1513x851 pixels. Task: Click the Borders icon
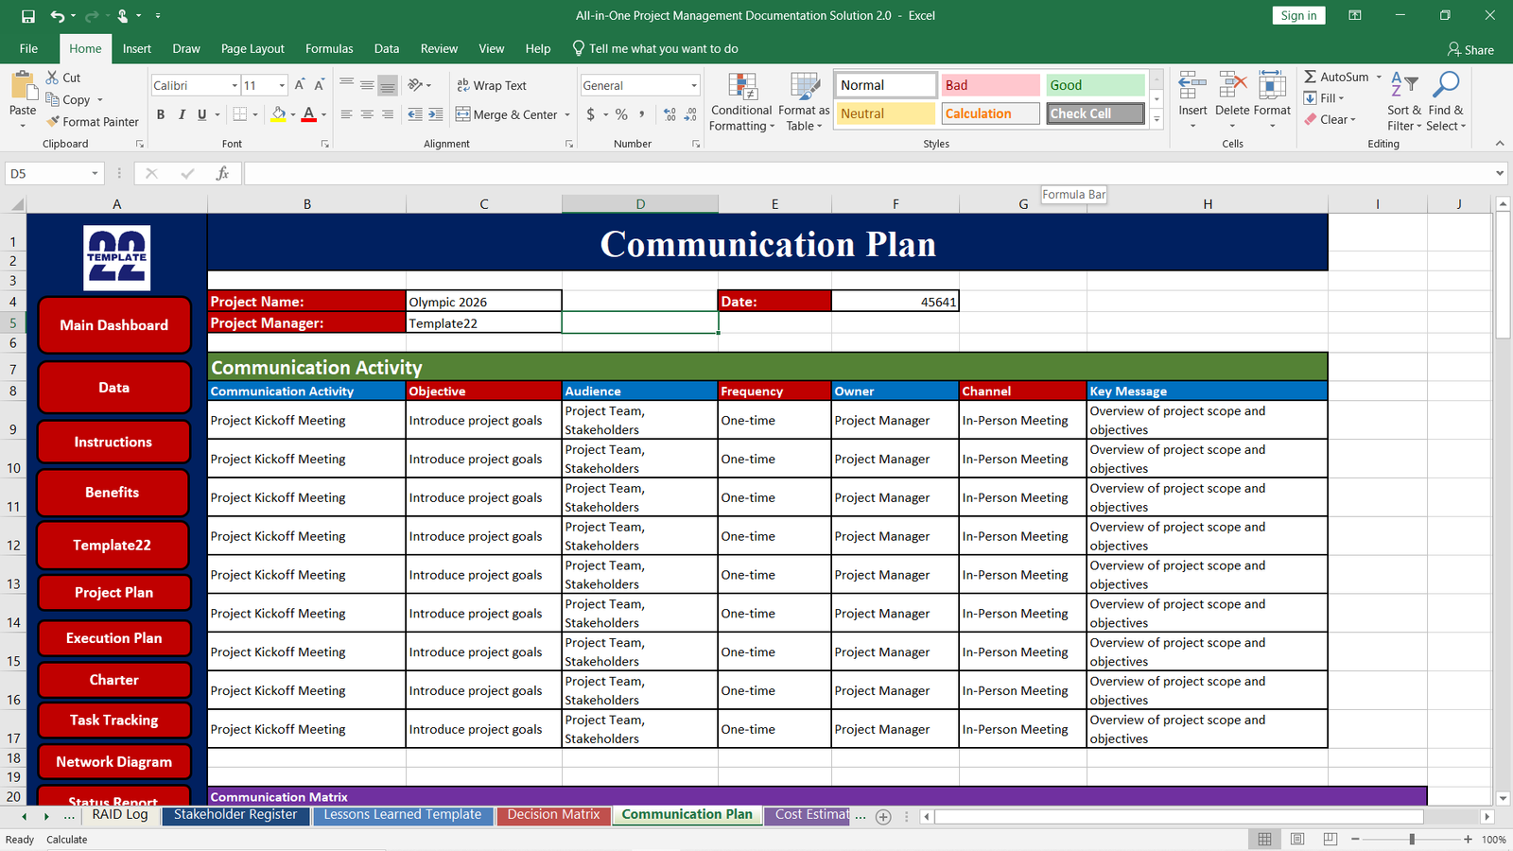[240, 114]
